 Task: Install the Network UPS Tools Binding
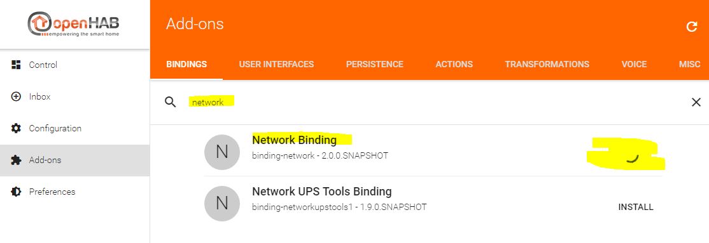[x=636, y=207]
